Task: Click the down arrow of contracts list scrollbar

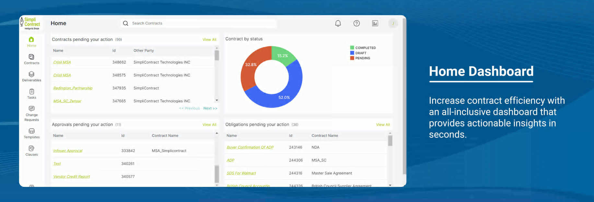Action: tap(217, 100)
